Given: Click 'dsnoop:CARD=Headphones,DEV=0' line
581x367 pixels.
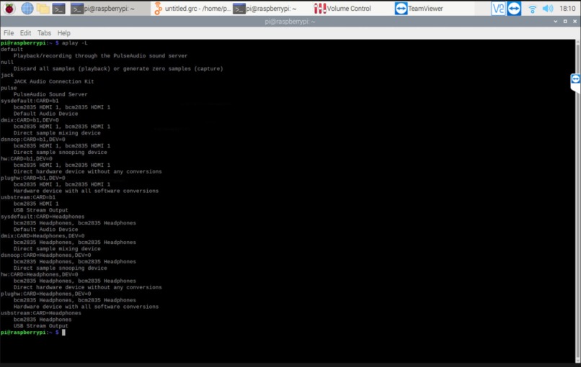Looking at the screenshot, I should tap(45, 255).
